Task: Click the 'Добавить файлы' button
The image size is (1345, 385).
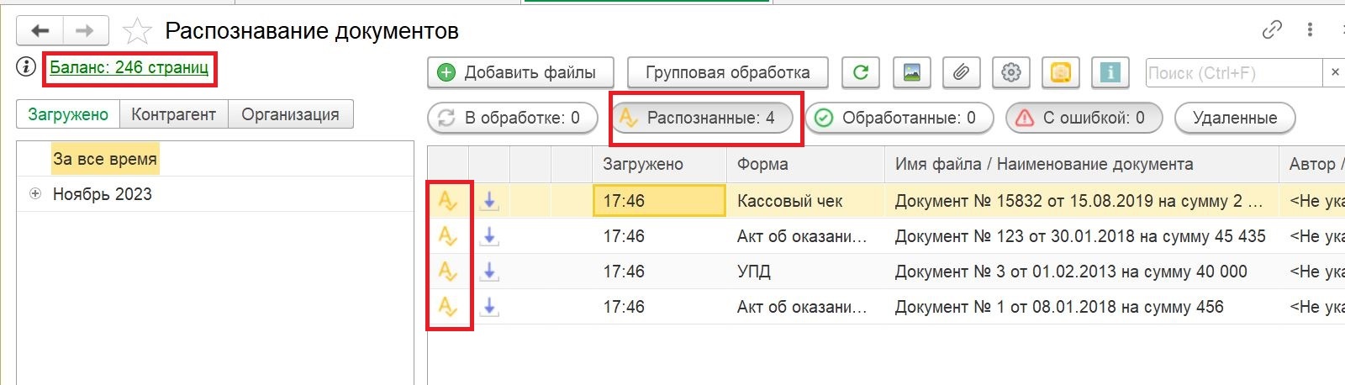Action: click(x=520, y=73)
